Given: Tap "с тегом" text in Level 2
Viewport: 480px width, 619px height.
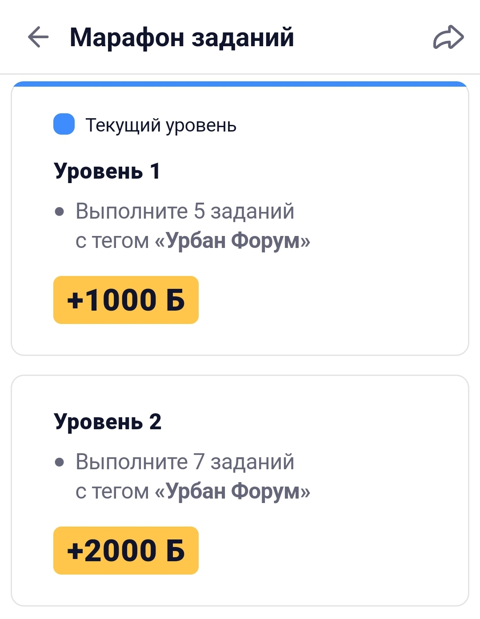Looking at the screenshot, I should point(112,492).
